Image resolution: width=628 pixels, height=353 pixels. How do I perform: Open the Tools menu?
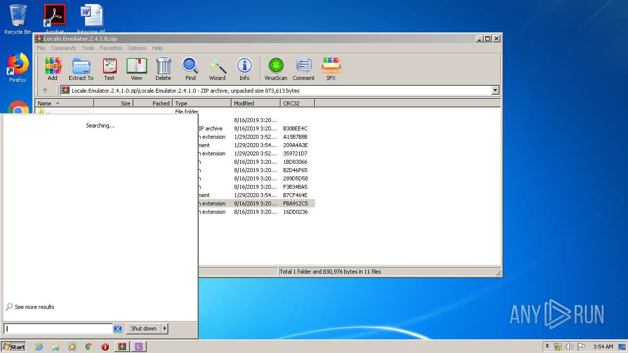[88, 48]
